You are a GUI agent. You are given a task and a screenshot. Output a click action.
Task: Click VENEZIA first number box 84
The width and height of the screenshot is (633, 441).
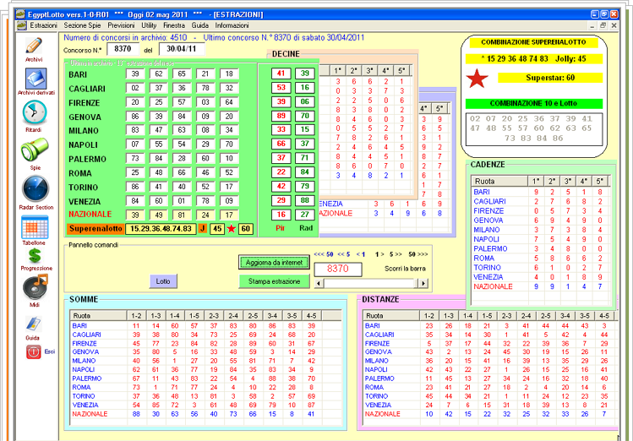135,200
